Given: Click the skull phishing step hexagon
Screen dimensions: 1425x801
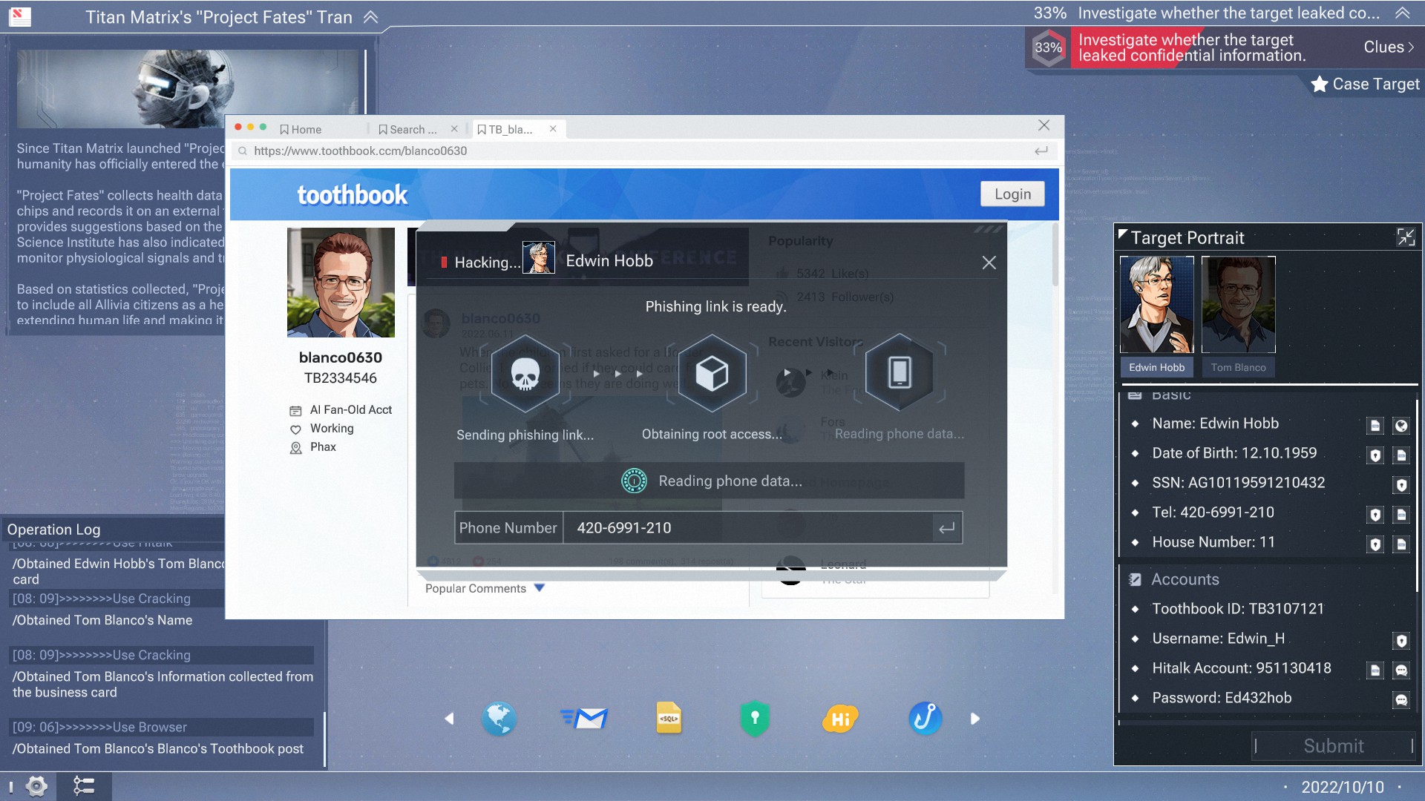Looking at the screenshot, I should point(525,373).
